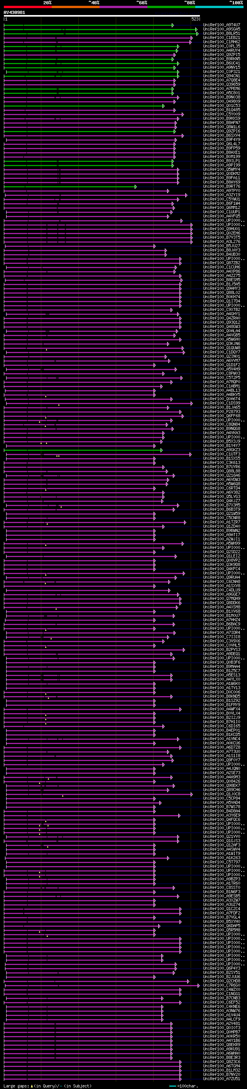Select the query name AV430981

14,12
